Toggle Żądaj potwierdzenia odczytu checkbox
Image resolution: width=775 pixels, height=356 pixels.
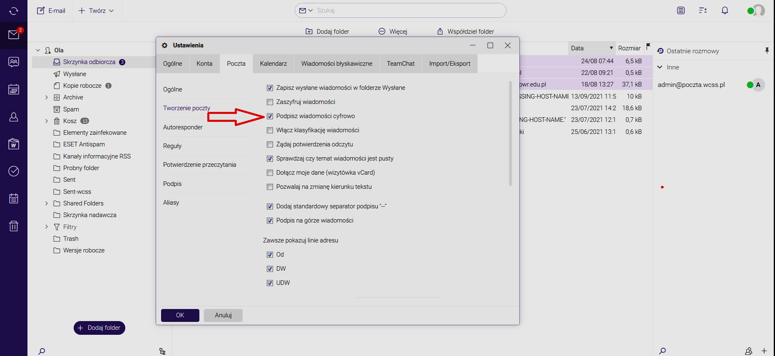pos(270,144)
